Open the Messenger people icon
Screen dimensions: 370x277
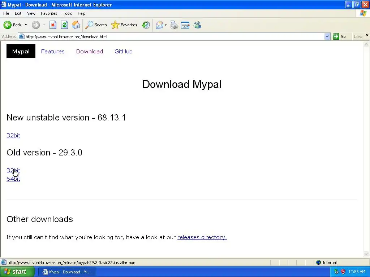tap(197, 25)
